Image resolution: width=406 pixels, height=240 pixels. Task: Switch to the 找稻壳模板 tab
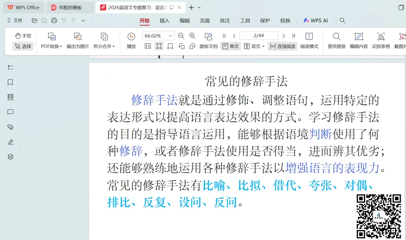click(70, 7)
